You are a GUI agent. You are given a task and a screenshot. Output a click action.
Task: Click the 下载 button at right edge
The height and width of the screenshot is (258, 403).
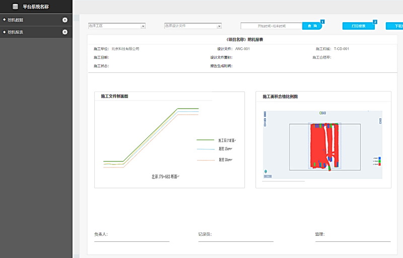395,26
